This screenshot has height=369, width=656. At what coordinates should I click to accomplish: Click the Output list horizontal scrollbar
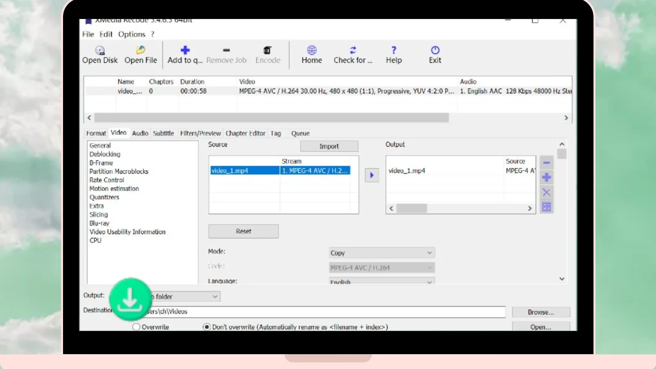(412, 209)
